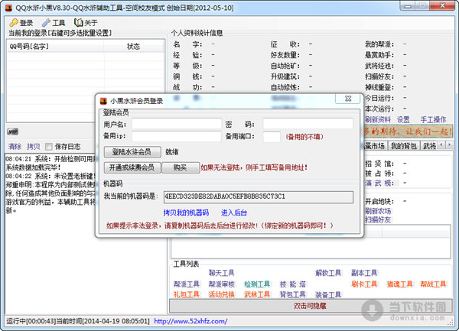Open the 帮派审核 tool
Screen dimensions: 459x331
222,284
